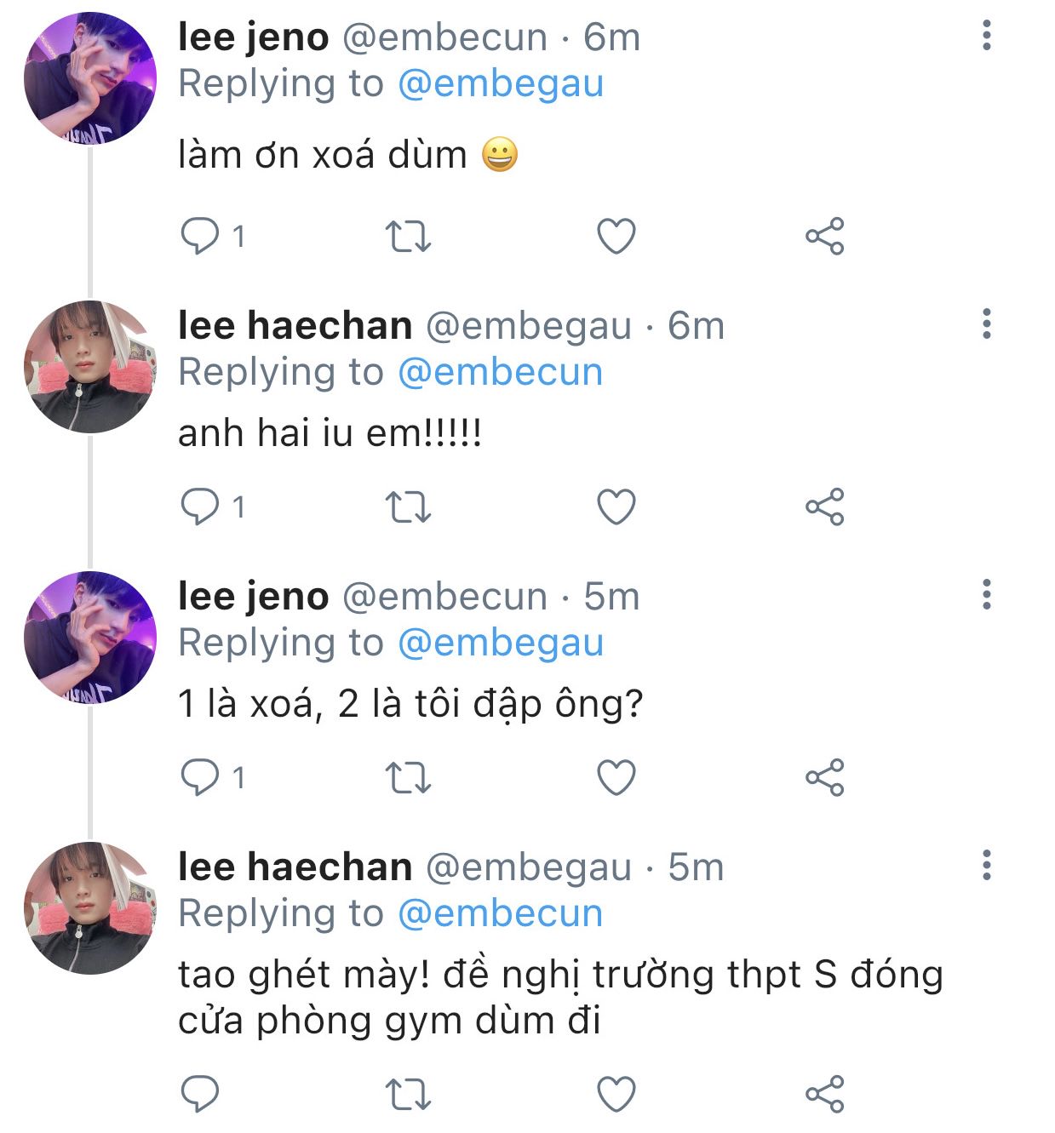View lee jeno's avatar on first tweet
1055x1133 pixels.
[x=90, y=78]
